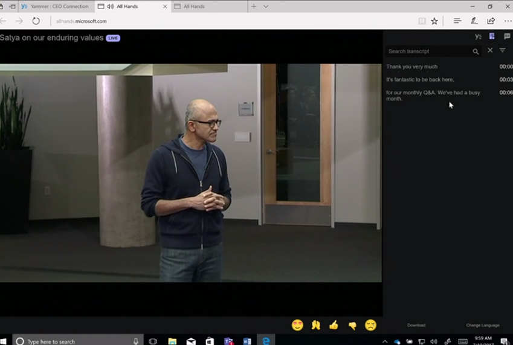
Task: Toggle the transcript panel icon
Action: pos(492,37)
